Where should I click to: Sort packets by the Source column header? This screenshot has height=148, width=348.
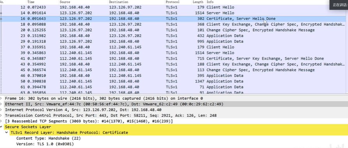click(x=83, y=2)
